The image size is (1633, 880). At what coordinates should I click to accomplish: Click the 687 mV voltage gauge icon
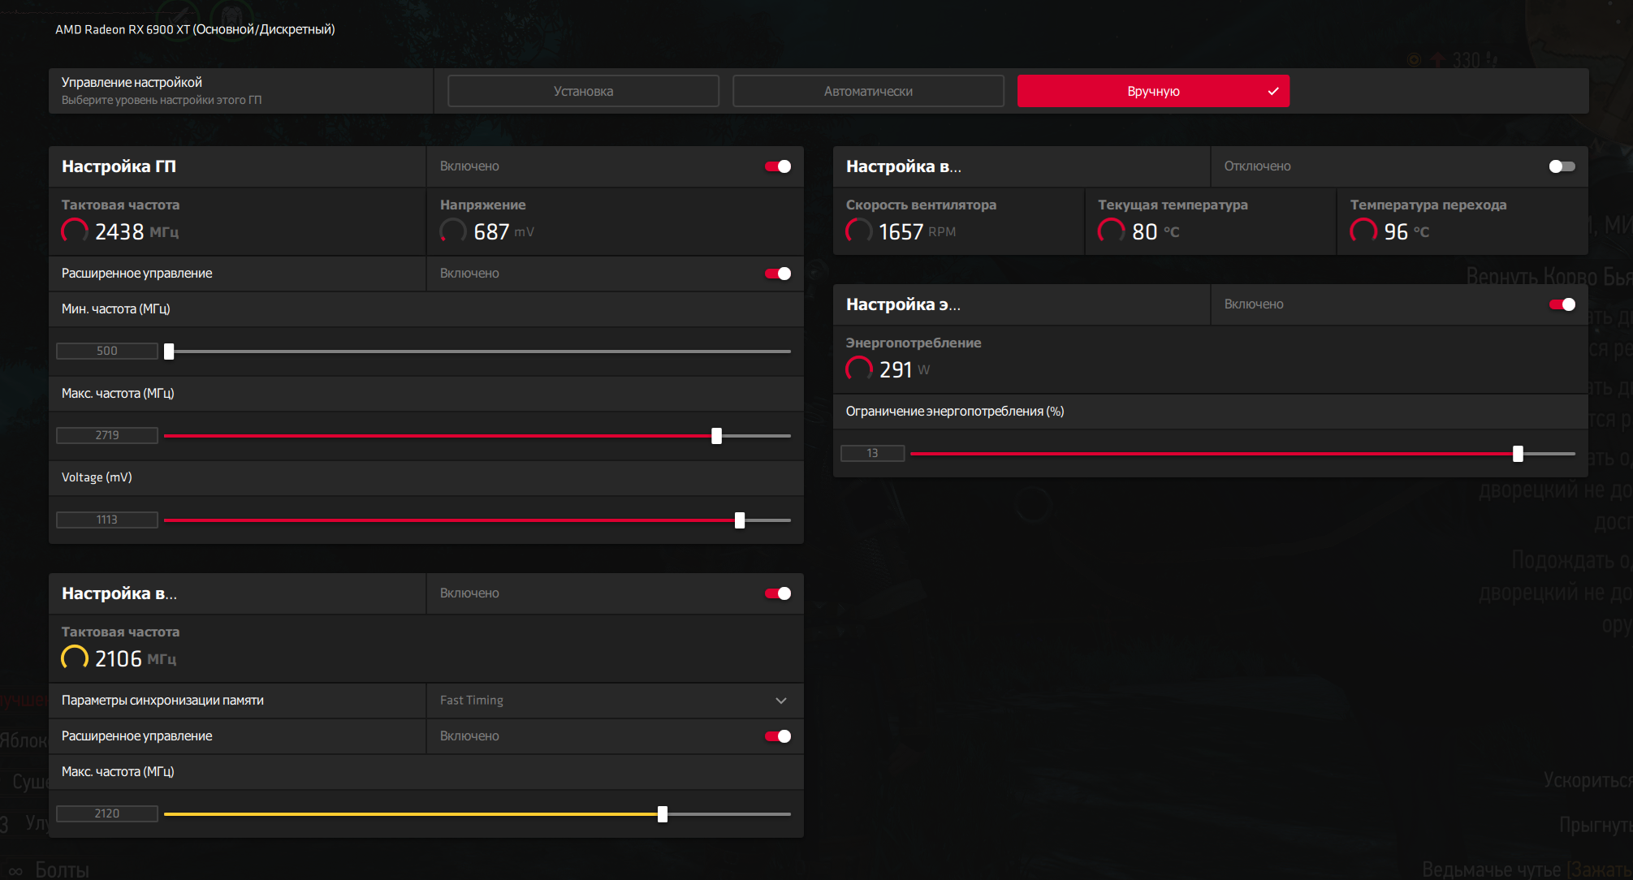point(453,231)
